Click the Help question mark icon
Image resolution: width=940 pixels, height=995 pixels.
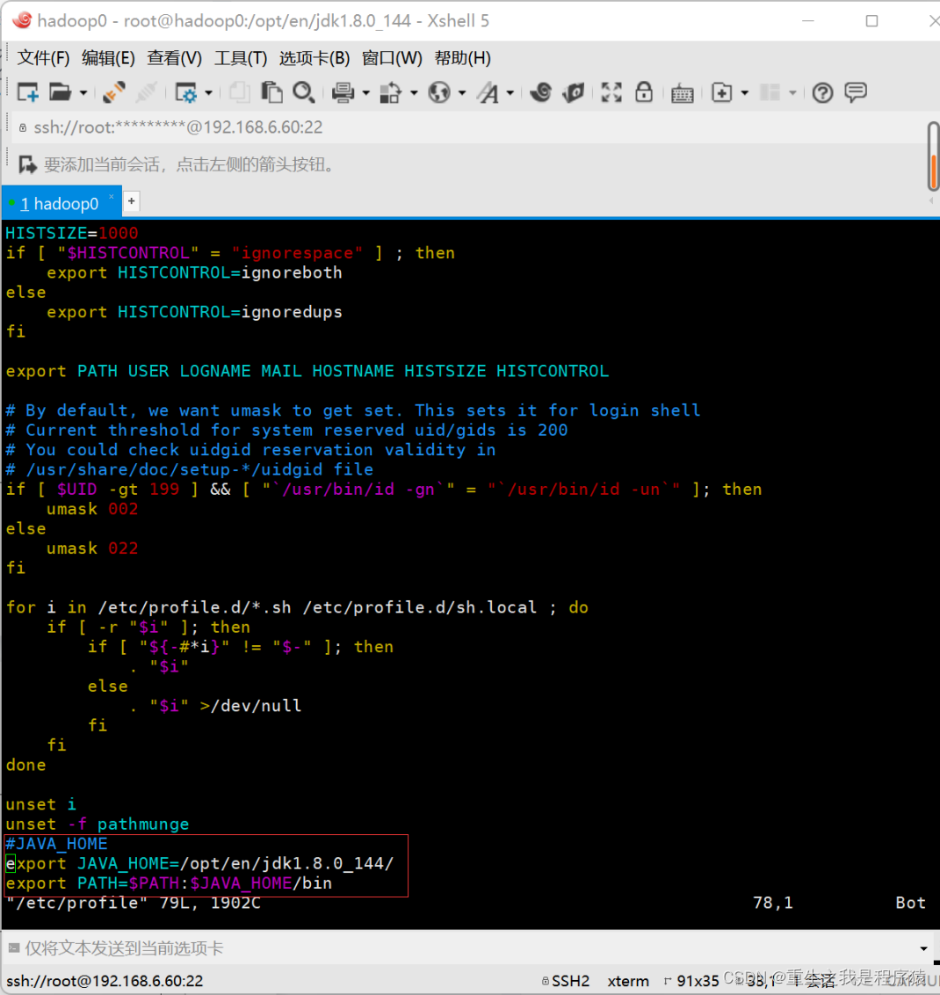pos(822,92)
